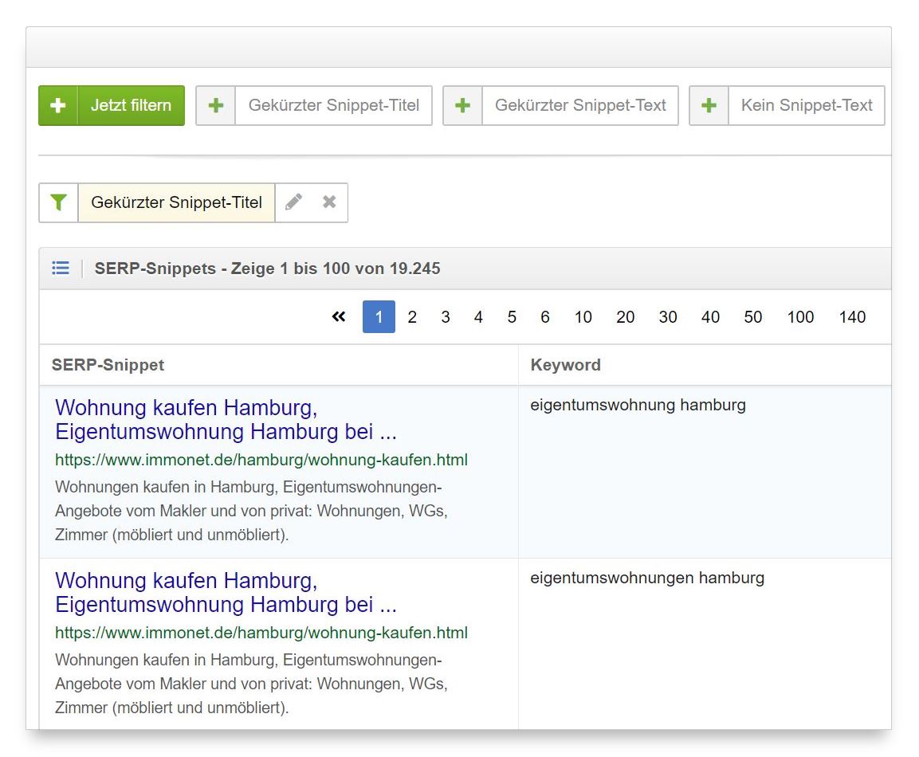Add the Kein Snippet-Text filter preset
919x757 pixels.
point(806,105)
